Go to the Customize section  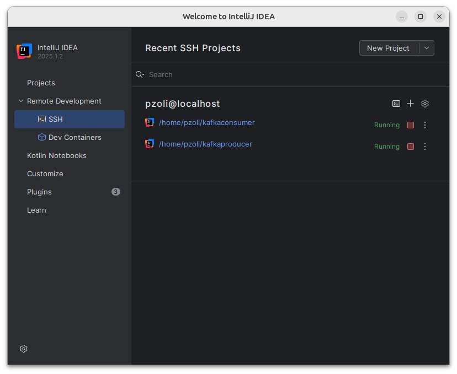tap(70, 174)
